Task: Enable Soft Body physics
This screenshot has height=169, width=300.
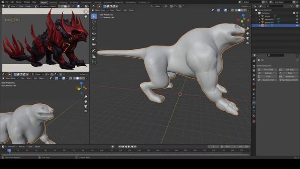Action: pyautogui.click(x=289, y=70)
